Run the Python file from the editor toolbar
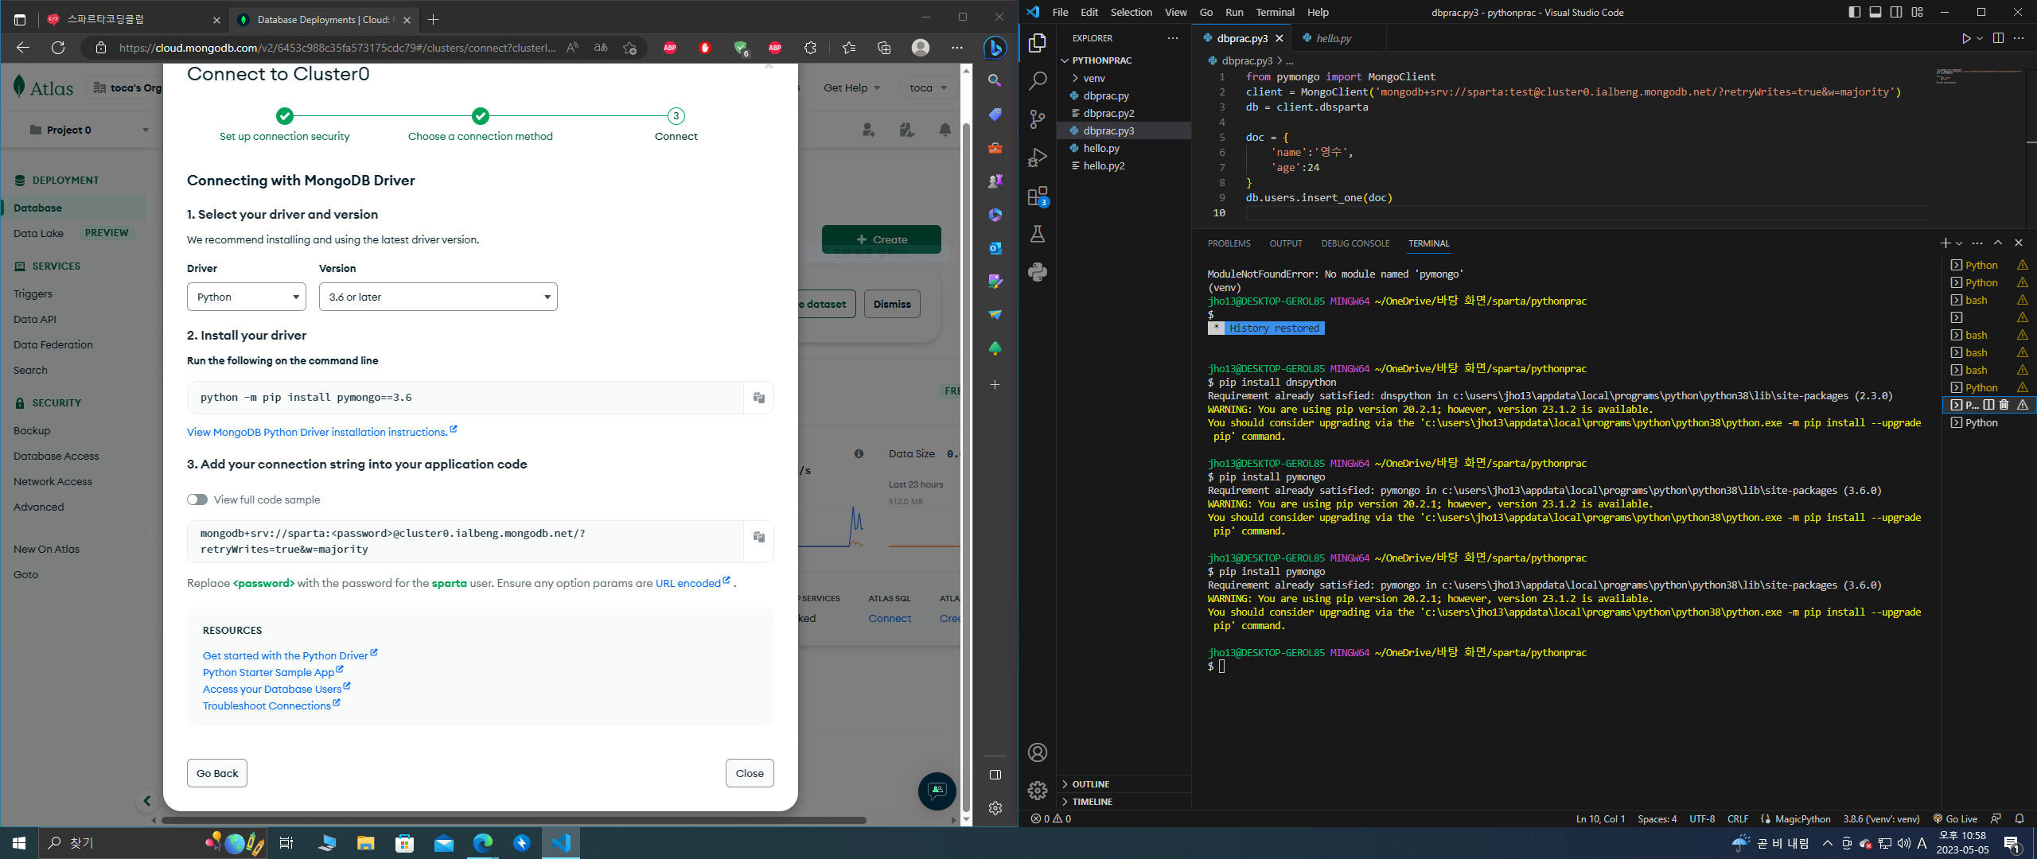2037x859 pixels. pyautogui.click(x=1965, y=38)
